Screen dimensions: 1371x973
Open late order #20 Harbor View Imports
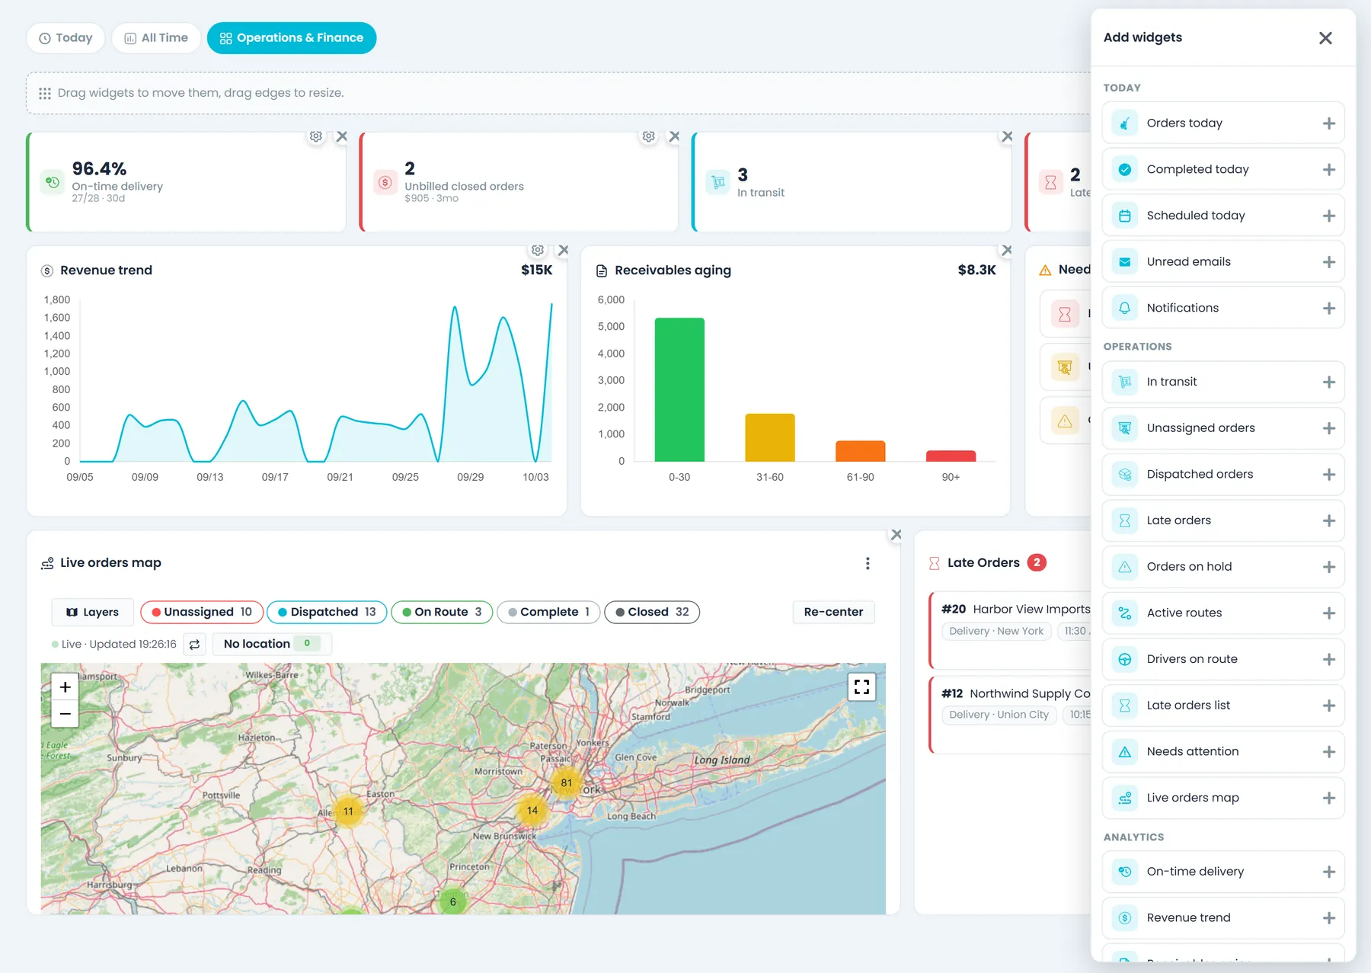1011,631
